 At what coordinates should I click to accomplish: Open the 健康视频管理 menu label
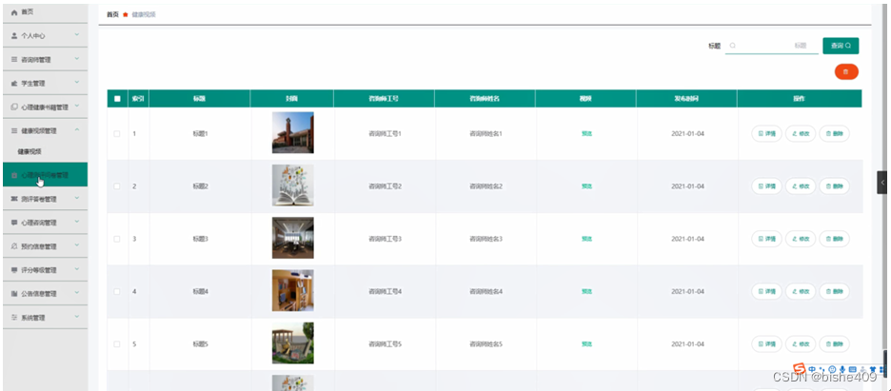click(x=39, y=131)
